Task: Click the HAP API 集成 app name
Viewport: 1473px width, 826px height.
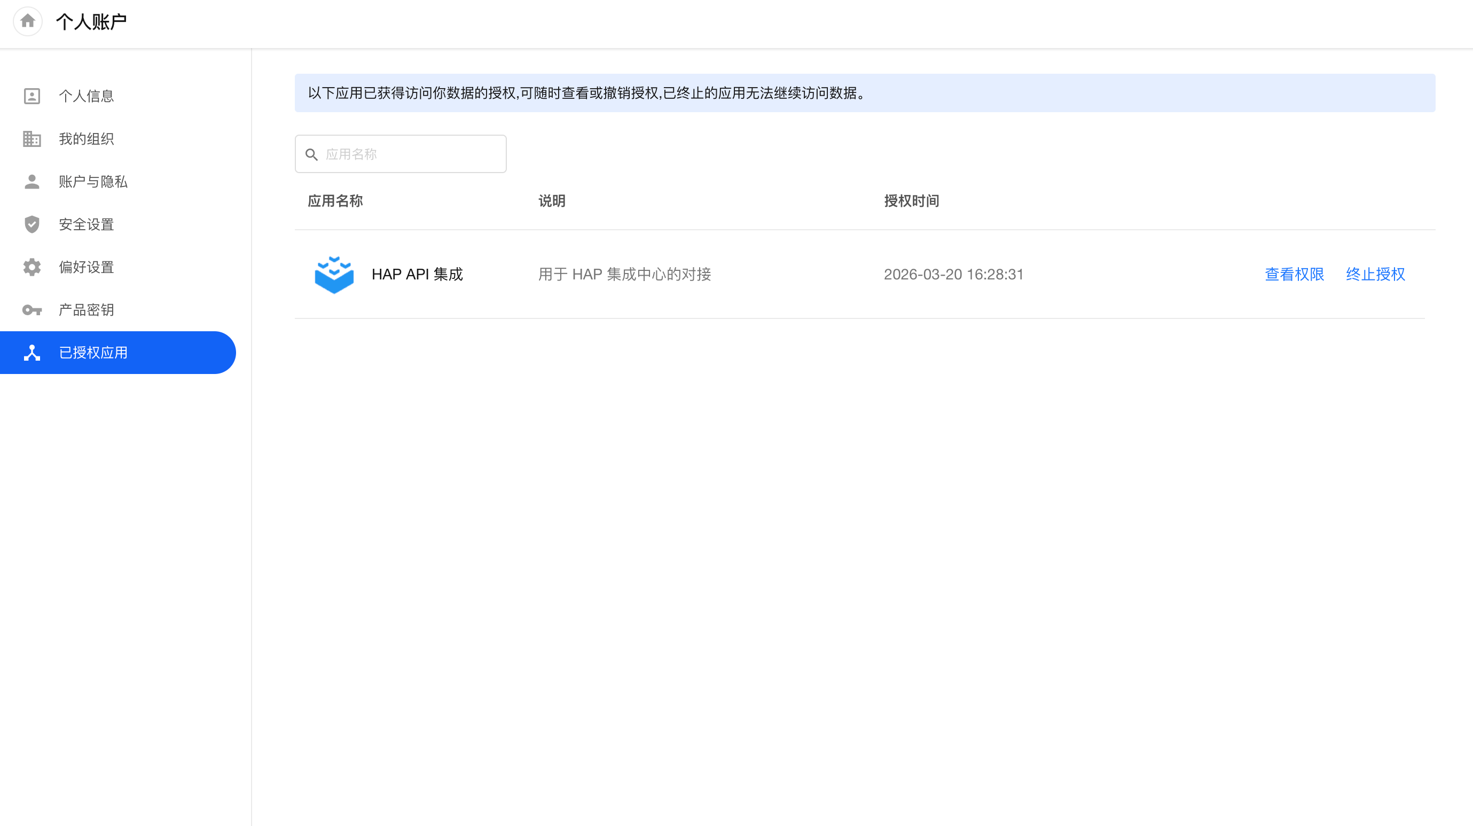Action: point(417,275)
